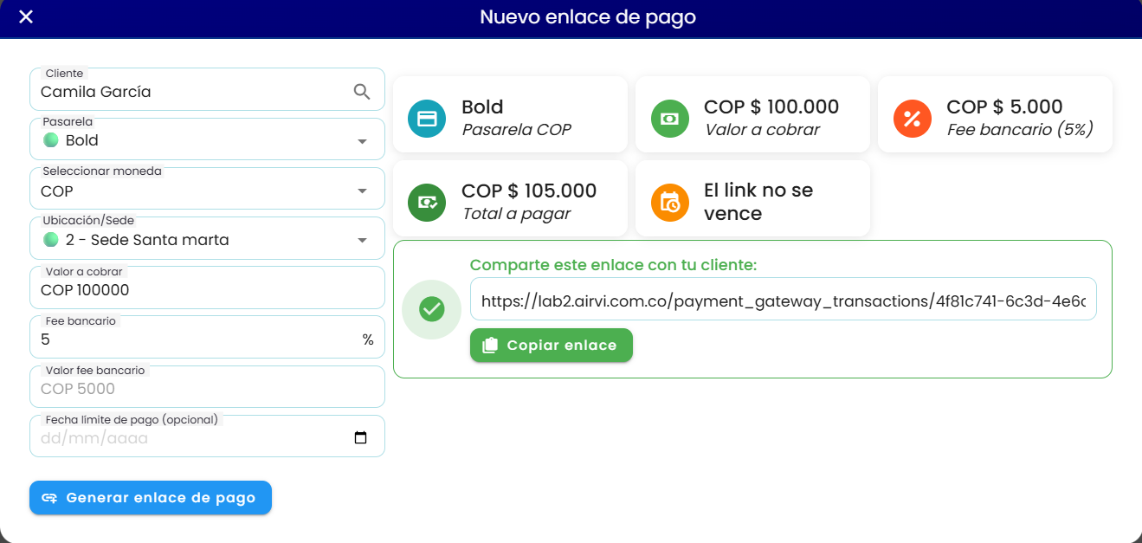Viewport: 1142px width, 543px height.
Task: Close the Nuevo enlace de pago dialog
Action: (x=26, y=16)
